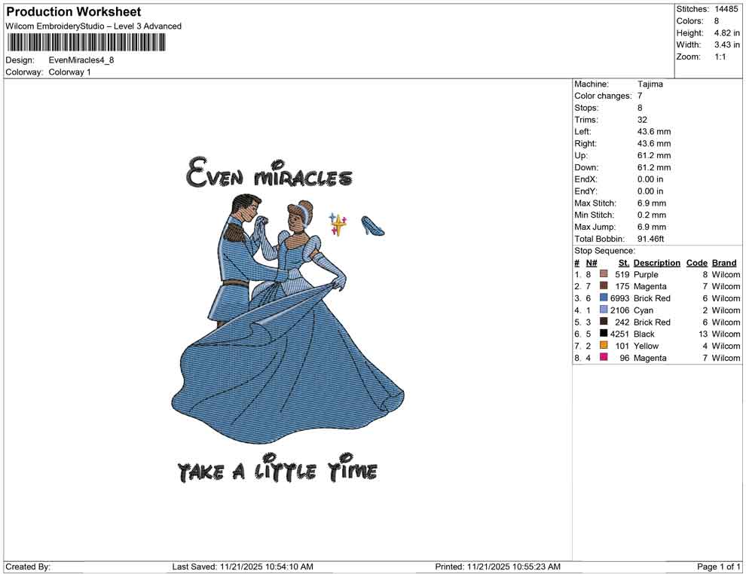The image size is (746, 574).
Task: Click the barcode under the worksheet title
Action: point(86,43)
